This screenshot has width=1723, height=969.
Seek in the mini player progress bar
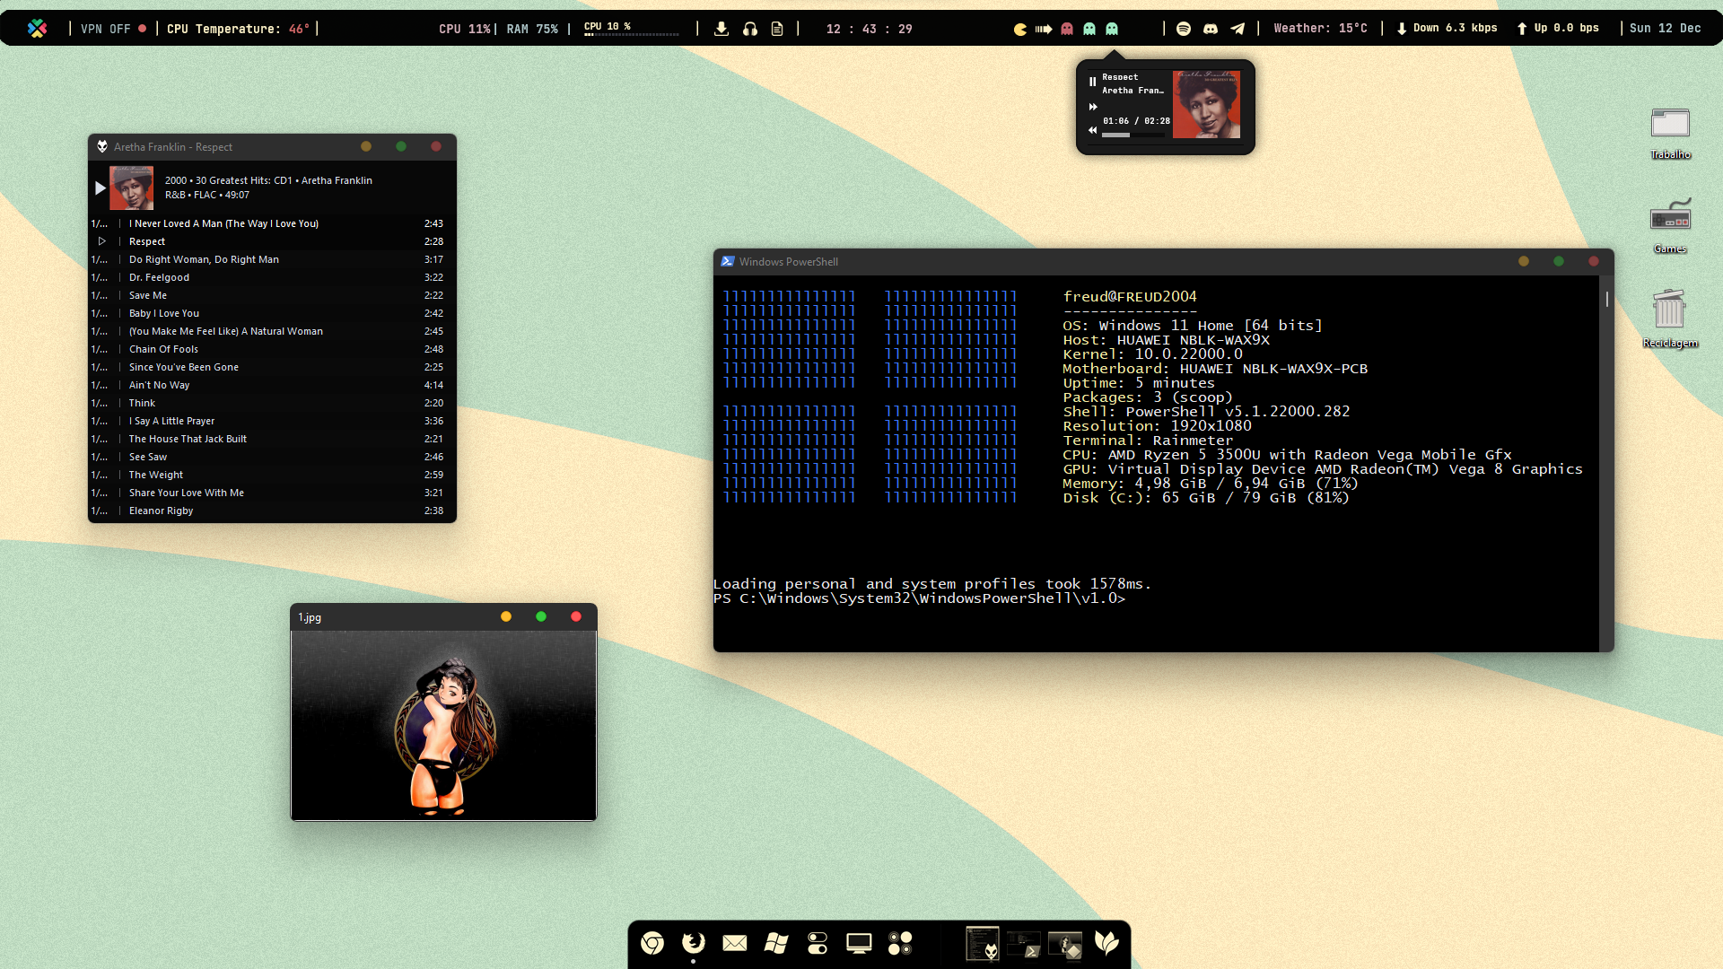click(x=1133, y=135)
